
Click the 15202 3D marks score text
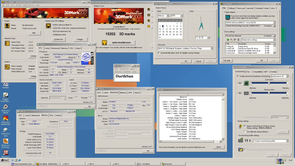[x=120, y=34]
